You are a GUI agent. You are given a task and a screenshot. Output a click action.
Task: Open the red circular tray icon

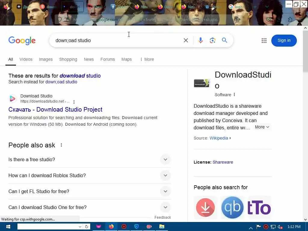tap(266, 227)
